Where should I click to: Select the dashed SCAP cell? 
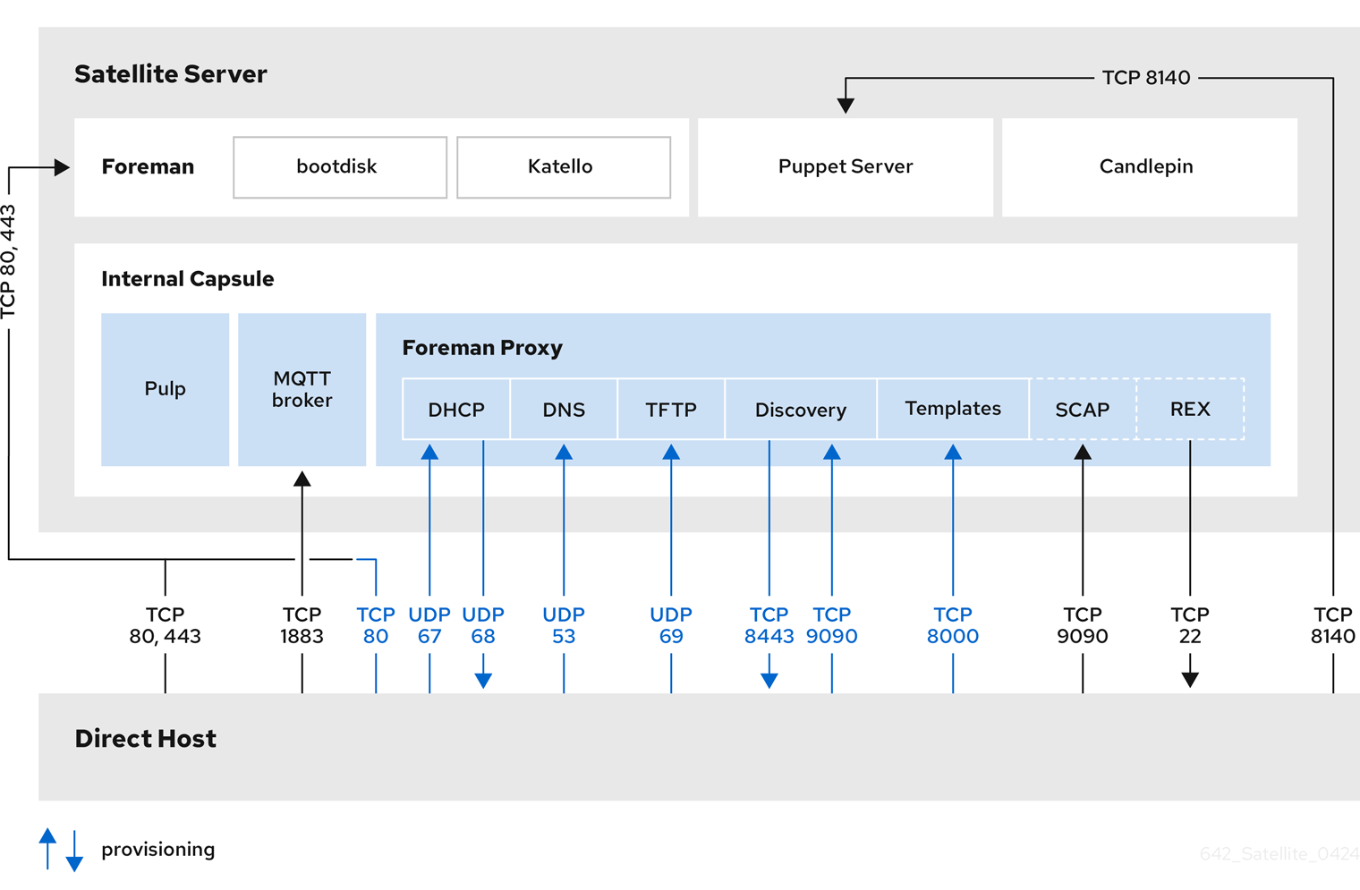(1083, 410)
